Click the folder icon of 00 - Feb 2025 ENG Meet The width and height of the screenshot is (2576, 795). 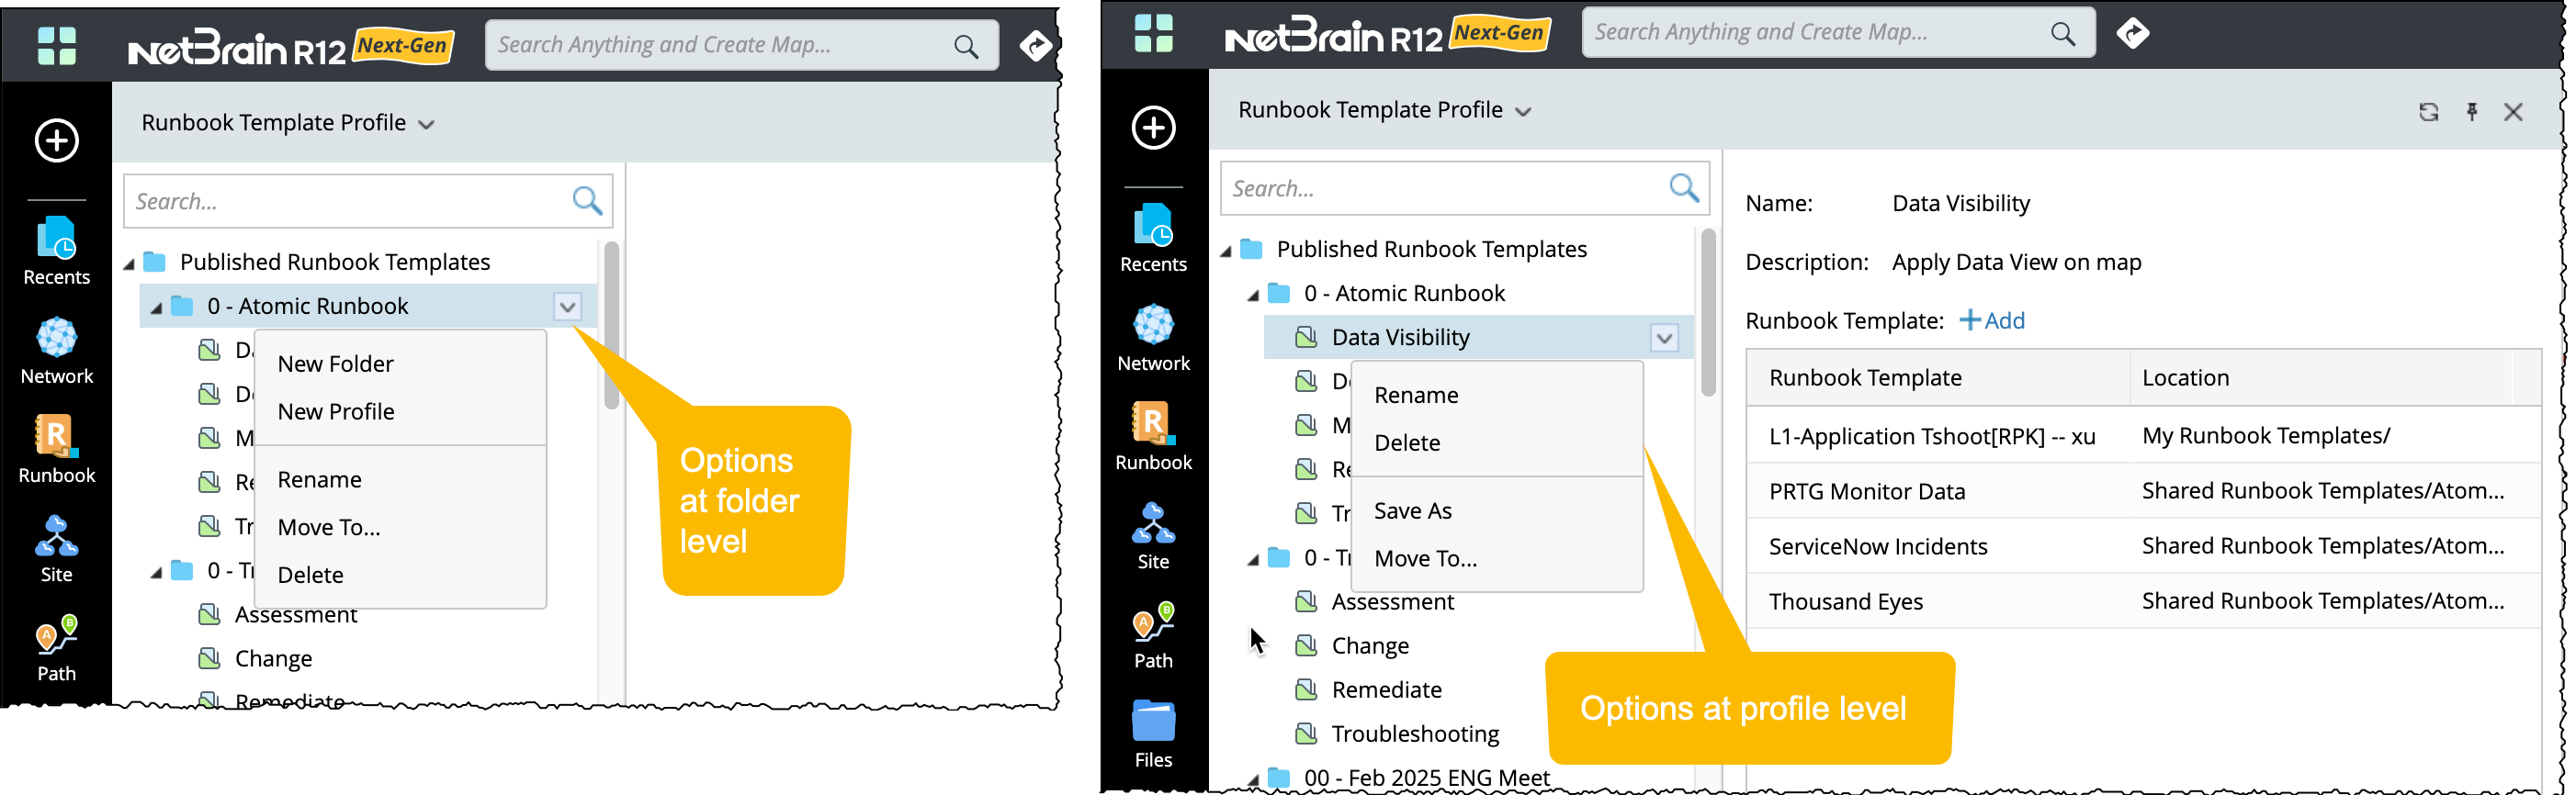[x=1279, y=777]
